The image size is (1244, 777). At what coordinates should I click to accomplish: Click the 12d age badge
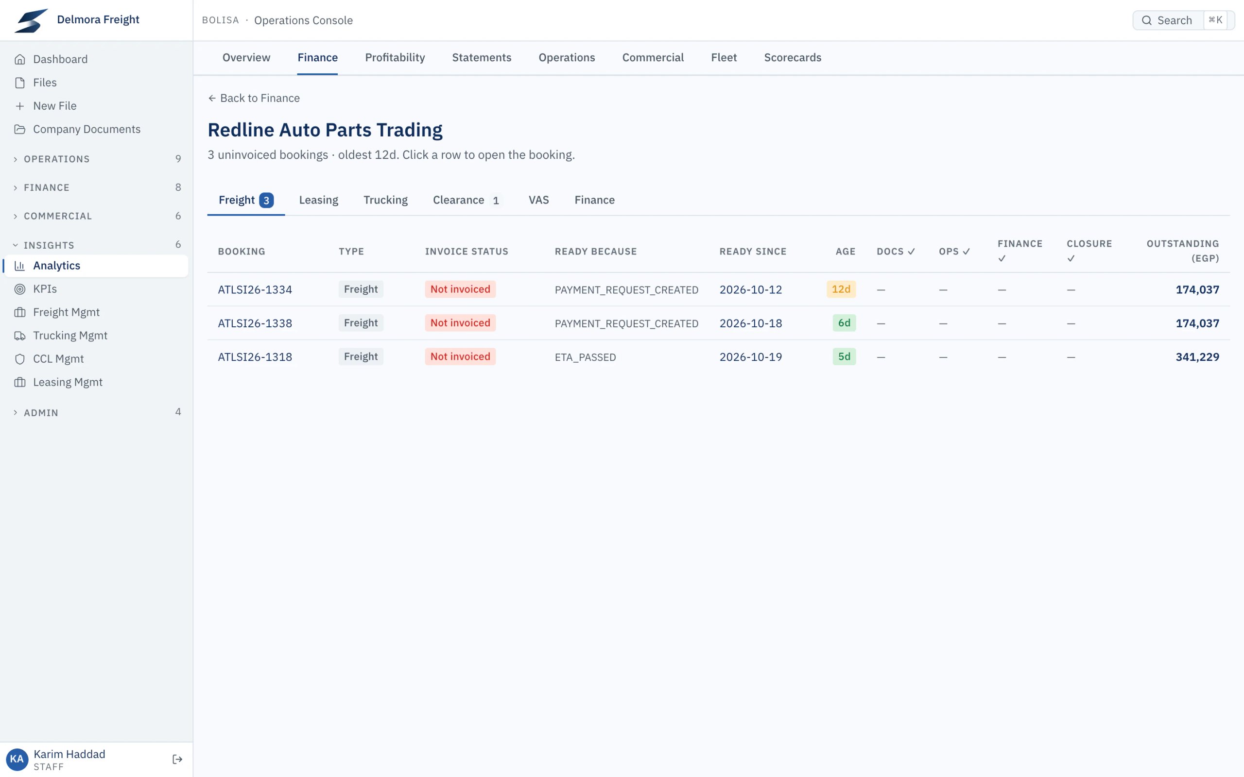click(x=841, y=289)
